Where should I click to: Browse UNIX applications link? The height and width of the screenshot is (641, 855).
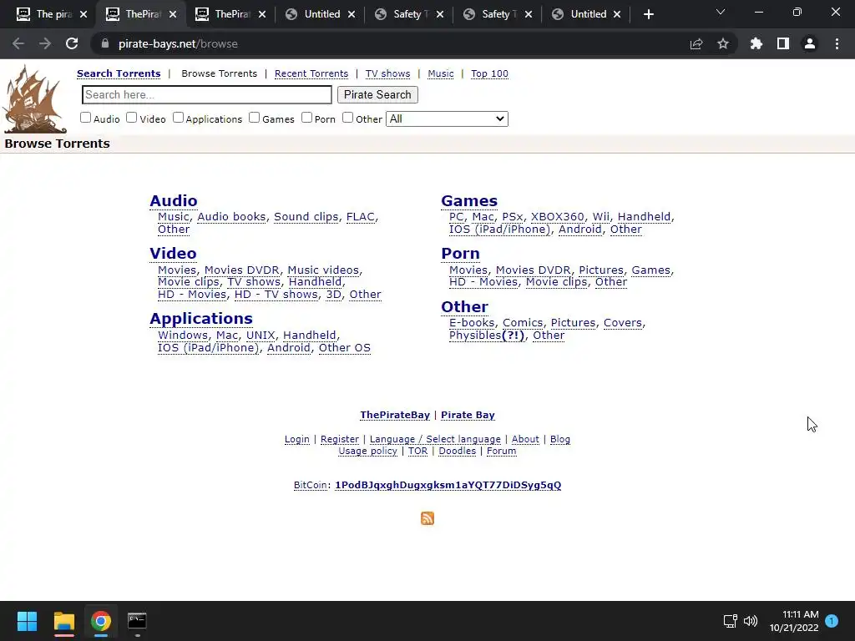[261, 336]
